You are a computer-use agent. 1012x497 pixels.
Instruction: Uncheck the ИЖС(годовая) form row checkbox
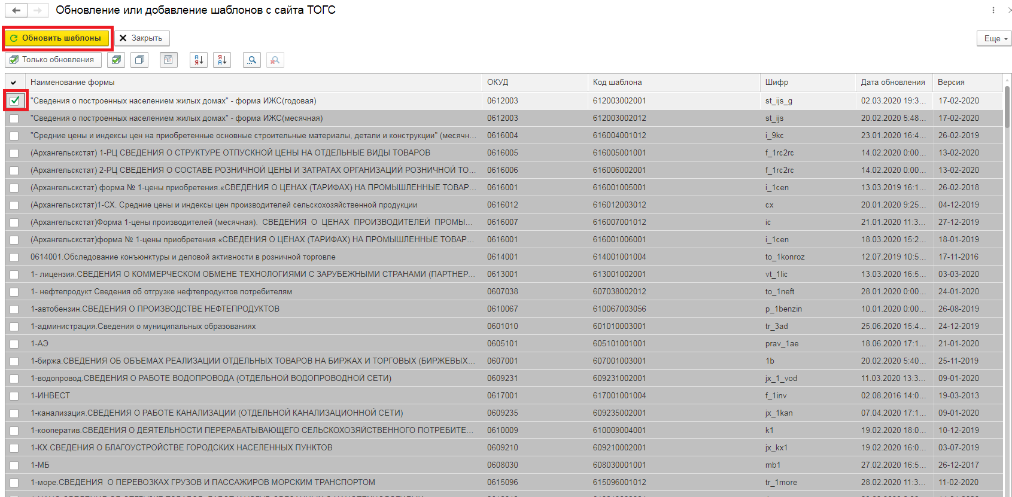click(x=15, y=101)
